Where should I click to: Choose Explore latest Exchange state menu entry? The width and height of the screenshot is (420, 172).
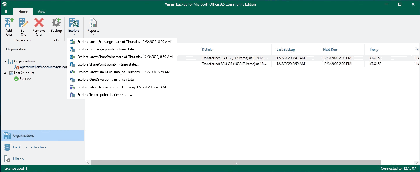(122, 42)
